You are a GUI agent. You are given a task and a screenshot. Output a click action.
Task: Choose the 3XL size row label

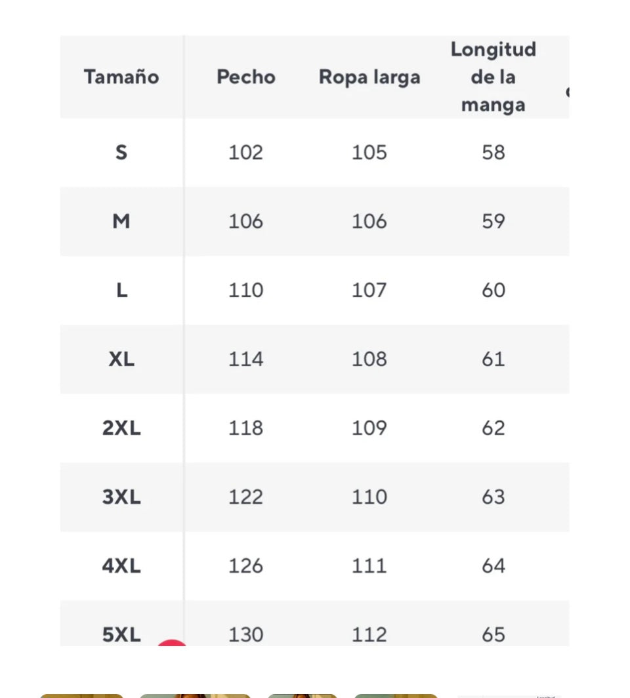click(121, 497)
